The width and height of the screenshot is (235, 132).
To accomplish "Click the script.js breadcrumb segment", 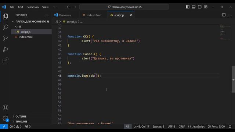I will click(x=70, y=22).
